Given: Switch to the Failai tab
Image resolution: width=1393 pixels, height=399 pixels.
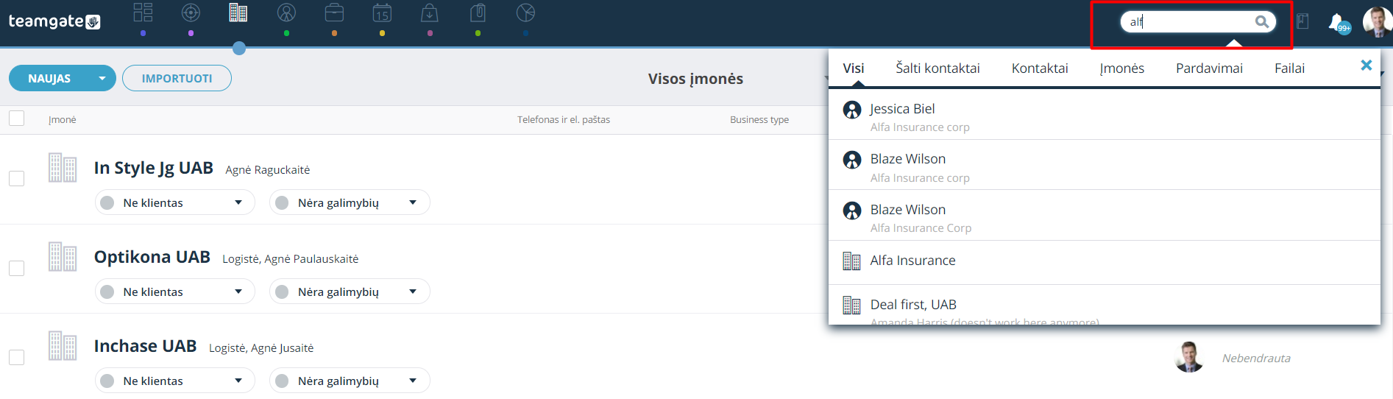Looking at the screenshot, I should pyautogui.click(x=1289, y=68).
